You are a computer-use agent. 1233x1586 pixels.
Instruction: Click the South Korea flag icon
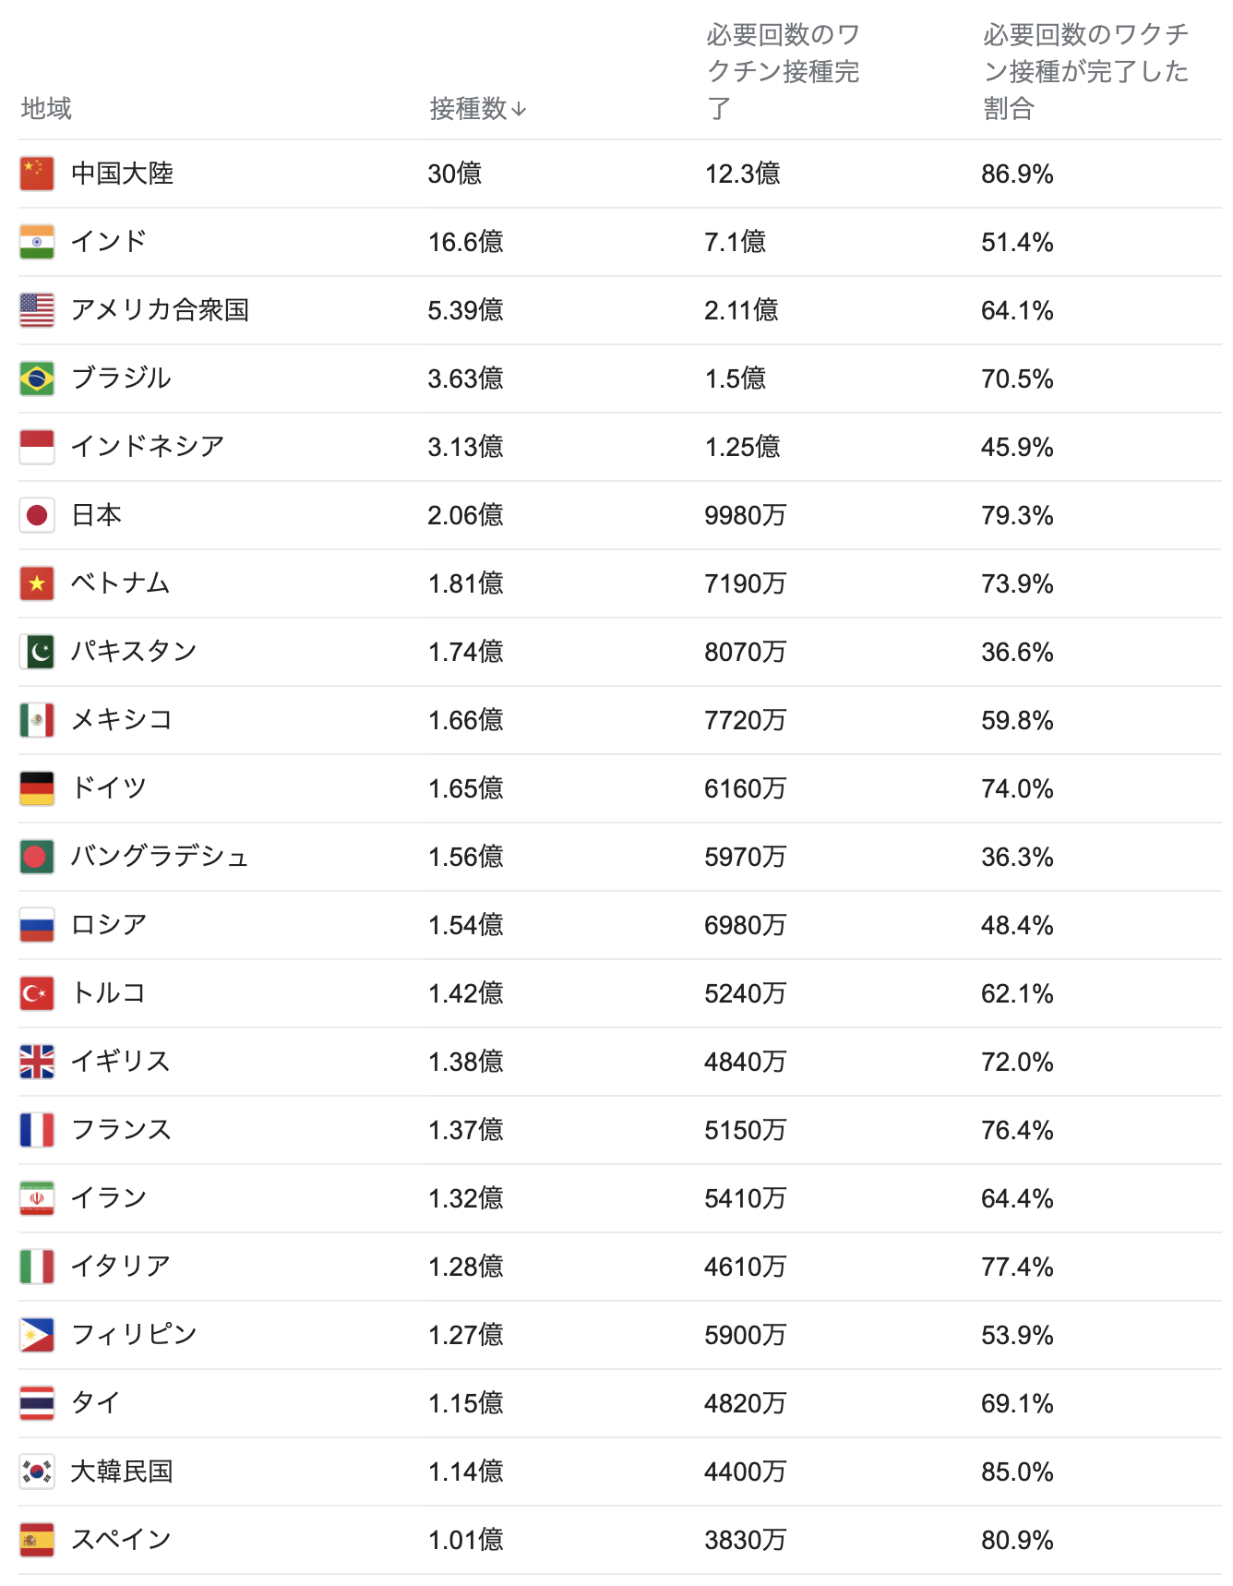[x=37, y=1472]
